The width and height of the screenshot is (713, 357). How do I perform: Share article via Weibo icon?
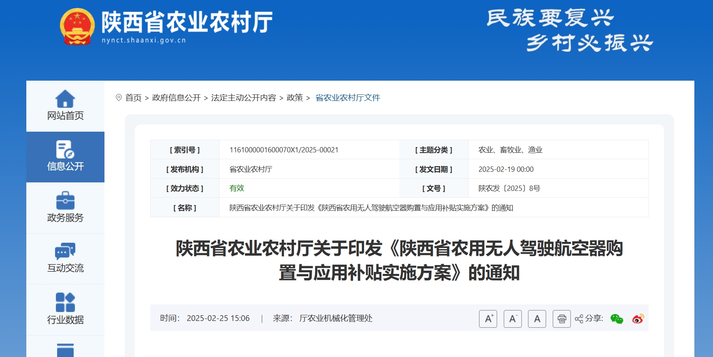[x=638, y=319]
